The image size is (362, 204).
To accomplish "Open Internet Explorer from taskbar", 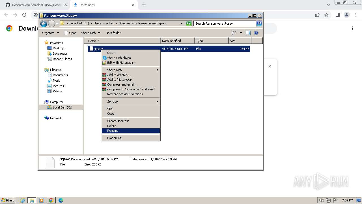I will [x=22, y=200].
